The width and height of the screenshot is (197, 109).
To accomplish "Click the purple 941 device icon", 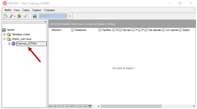I will (x=14, y=44).
